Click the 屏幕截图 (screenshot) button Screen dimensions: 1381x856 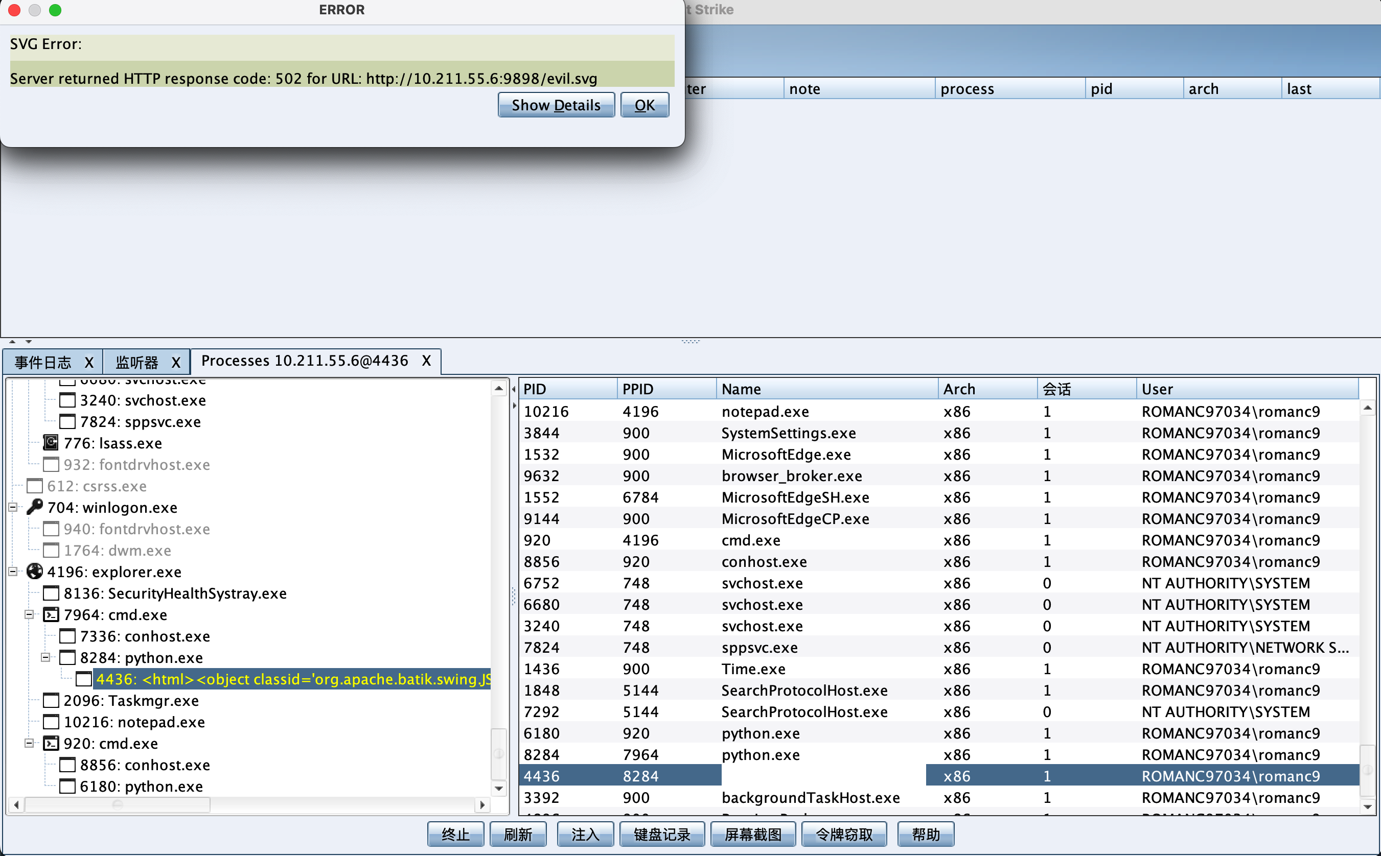pos(753,834)
